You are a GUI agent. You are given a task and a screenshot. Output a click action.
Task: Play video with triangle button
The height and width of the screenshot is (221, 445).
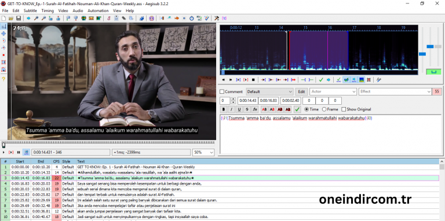(x=3, y=152)
